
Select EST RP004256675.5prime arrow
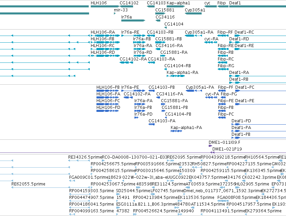91,167
